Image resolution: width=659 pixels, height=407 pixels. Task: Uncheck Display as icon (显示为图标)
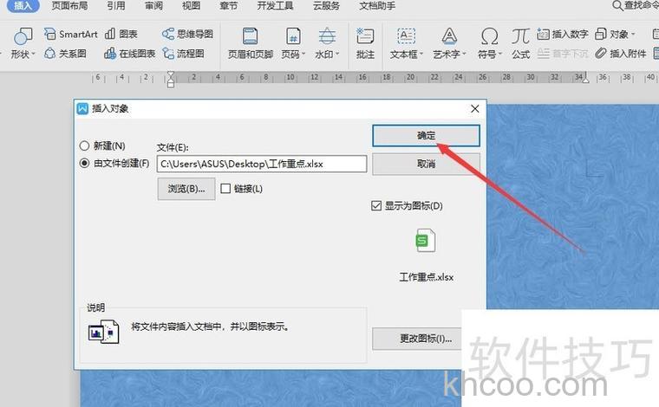[376, 205]
